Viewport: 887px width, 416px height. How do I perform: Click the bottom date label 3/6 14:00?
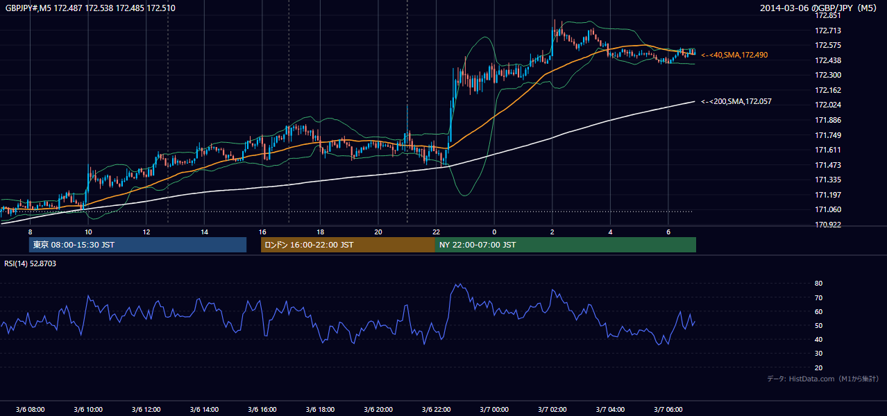(x=204, y=409)
